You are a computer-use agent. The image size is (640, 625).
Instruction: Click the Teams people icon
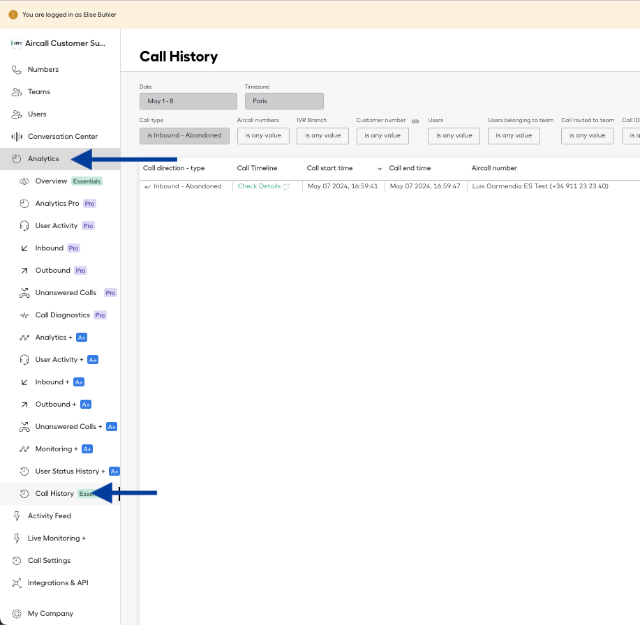pyautogui.click(x=16, y=92)
